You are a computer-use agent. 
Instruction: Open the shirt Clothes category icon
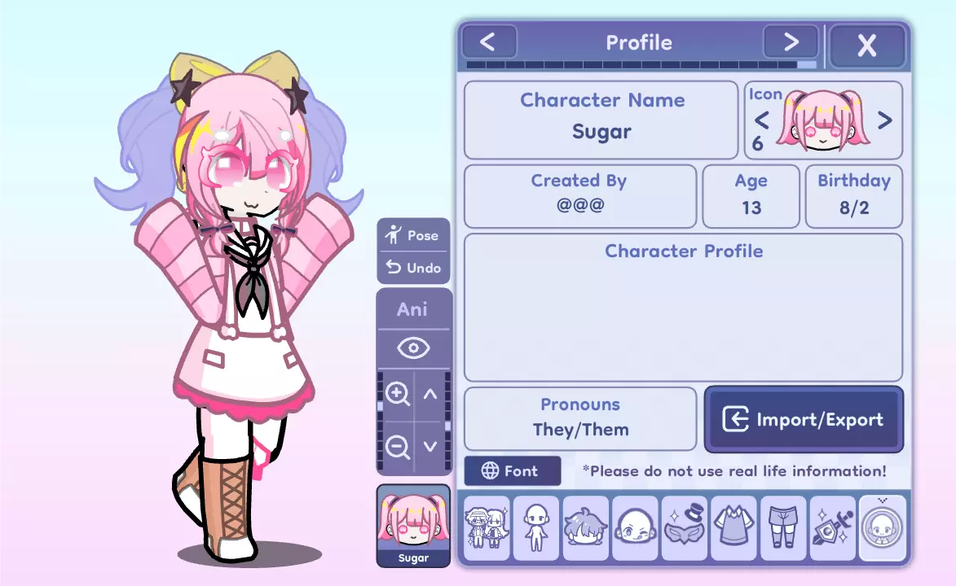(734, 528)
